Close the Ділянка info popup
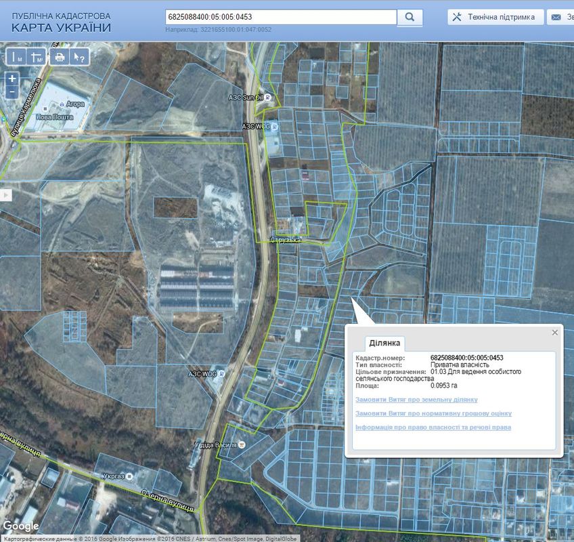Image resolution: width=574 pixels, height=542 pixels. (555, 332)
